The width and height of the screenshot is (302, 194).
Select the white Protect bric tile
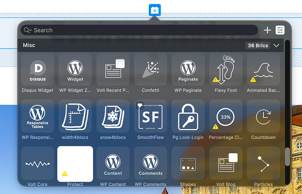tap(75, 164)
